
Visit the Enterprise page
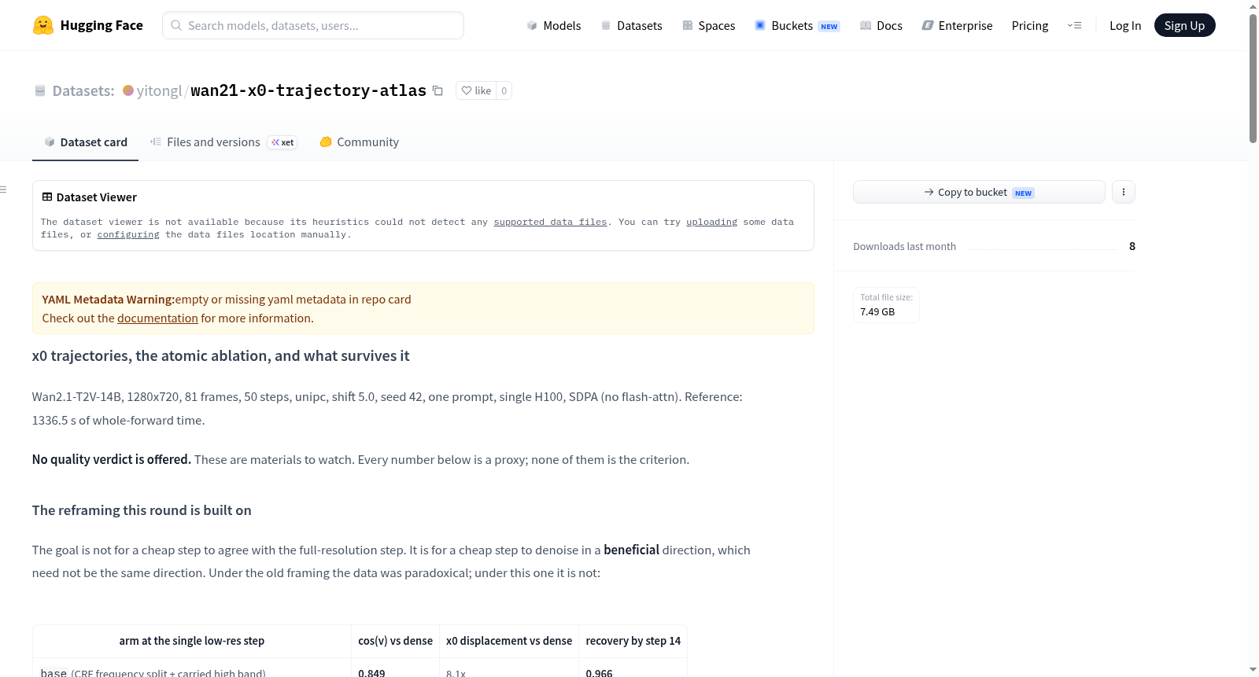tap(957, 25)
